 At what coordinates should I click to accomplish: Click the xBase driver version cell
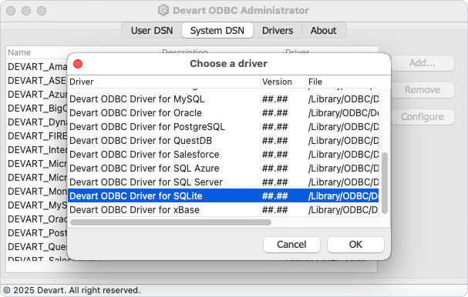(x=275, y=210)
